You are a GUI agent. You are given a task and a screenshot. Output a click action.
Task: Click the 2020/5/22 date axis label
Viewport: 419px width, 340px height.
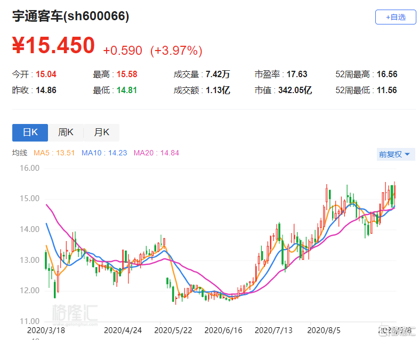173,330
